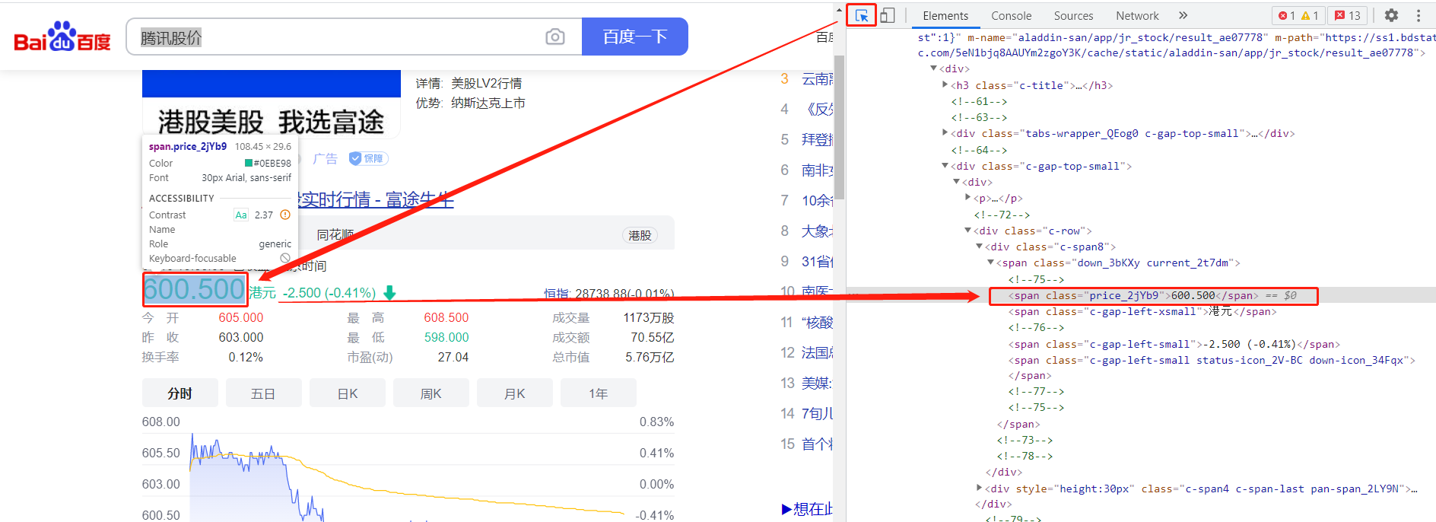
Task: Switch to the Elements tab
Action: point(945,15)
